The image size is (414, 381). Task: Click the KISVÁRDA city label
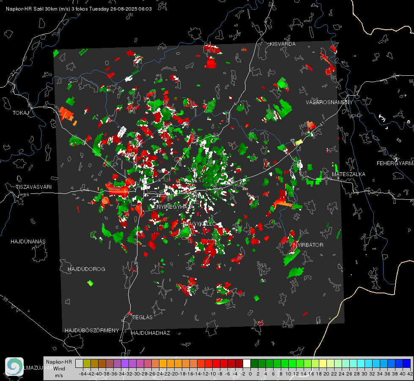click(x=282, y=44)
